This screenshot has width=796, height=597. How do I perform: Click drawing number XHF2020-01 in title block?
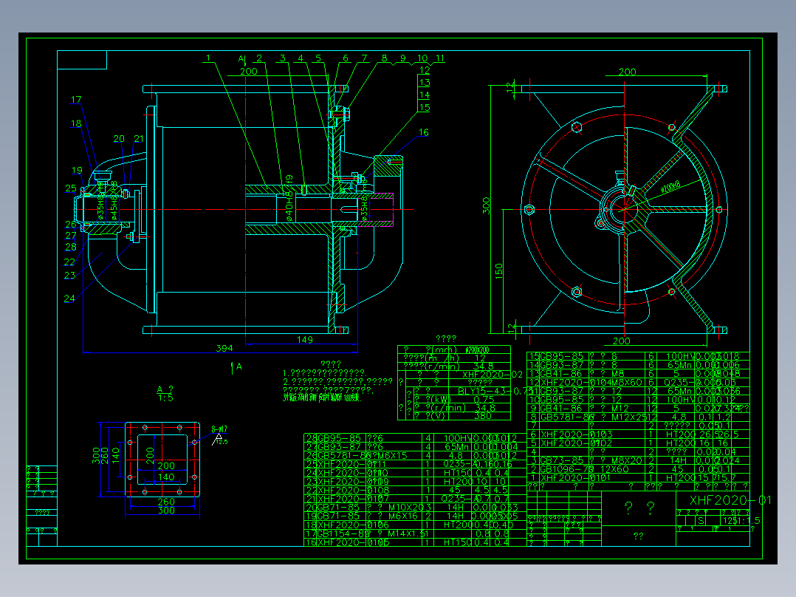click(730, 500)
